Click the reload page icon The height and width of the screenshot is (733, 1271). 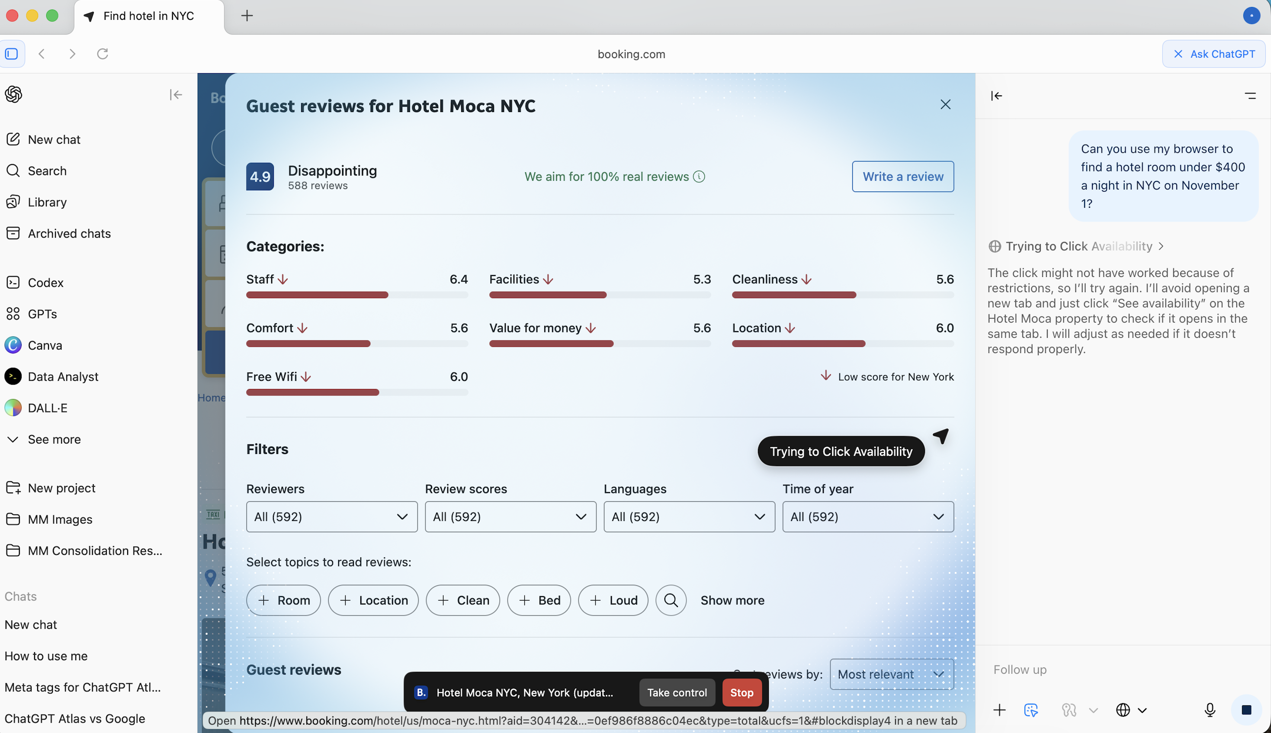point(103,54)
